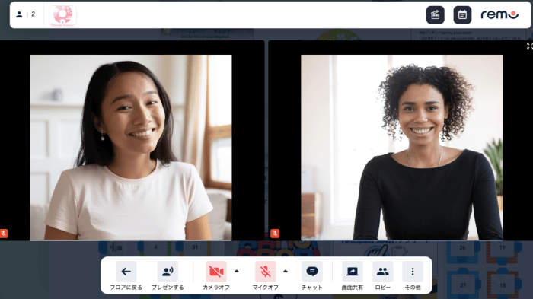Open the pink event logo thumbnail
The height and width of the screenshot is (299, 533).
click(63, 16)
